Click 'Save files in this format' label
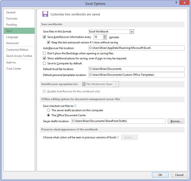The height and width of the screenshot is (181, 191). click(57, 32)
